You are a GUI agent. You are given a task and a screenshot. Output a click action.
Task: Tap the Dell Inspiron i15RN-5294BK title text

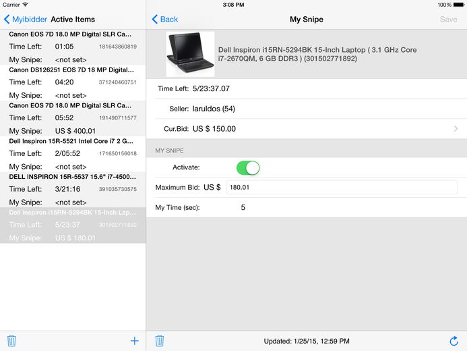317,54
